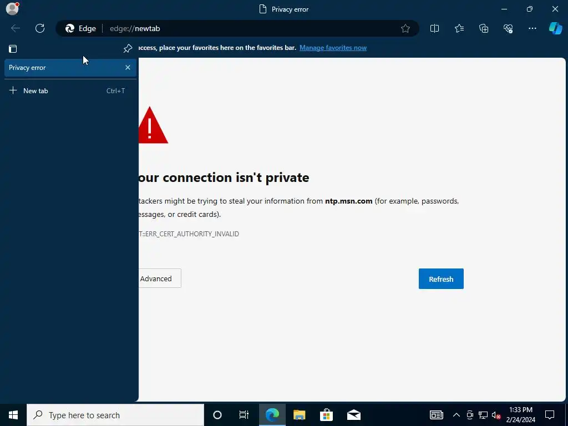Viewport: 568px width, 426px height.
Task: Click the Back navigation arrow
Action: (x=15, y=28)
